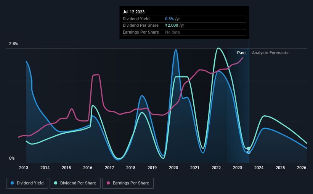Click the '2.8%' y-axis label
The height and width of the screenshot is (194, 313).
(x=13, y=44)
